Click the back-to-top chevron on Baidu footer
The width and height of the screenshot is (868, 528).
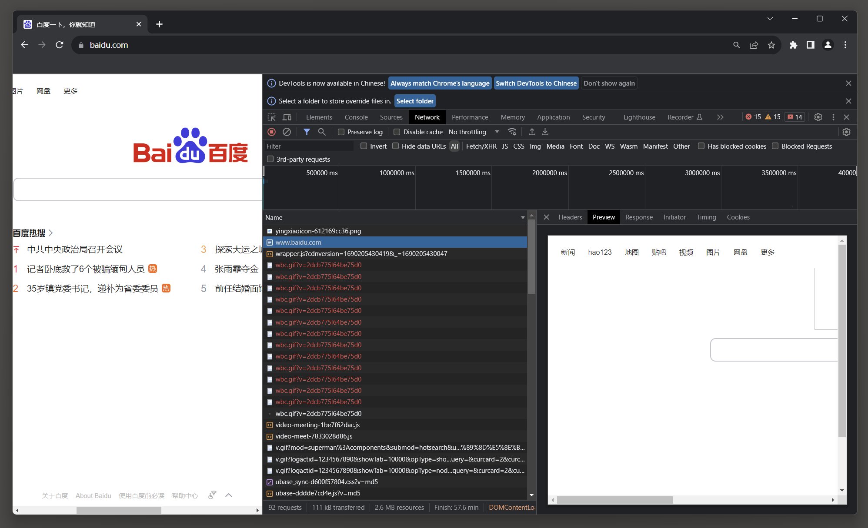tap(229, 495)
